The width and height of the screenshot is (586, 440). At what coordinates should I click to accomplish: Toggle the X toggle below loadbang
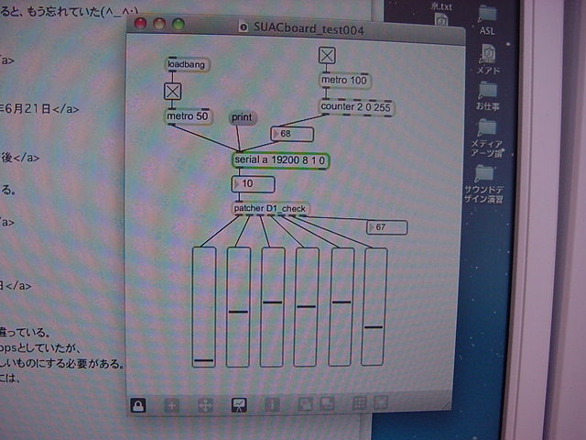(173, 91)
